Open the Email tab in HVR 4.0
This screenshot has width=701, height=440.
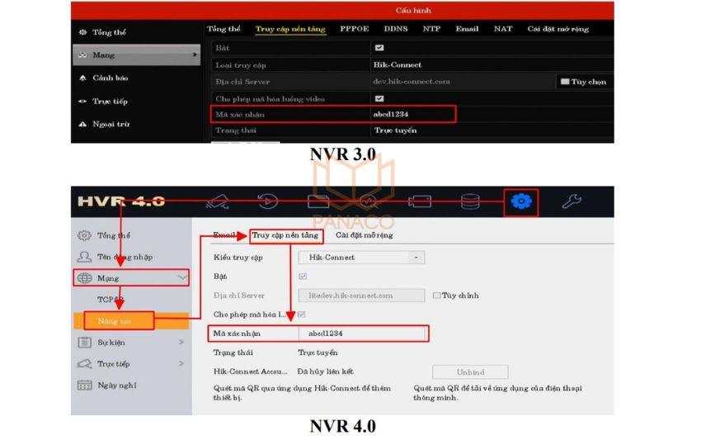[224, 235]
